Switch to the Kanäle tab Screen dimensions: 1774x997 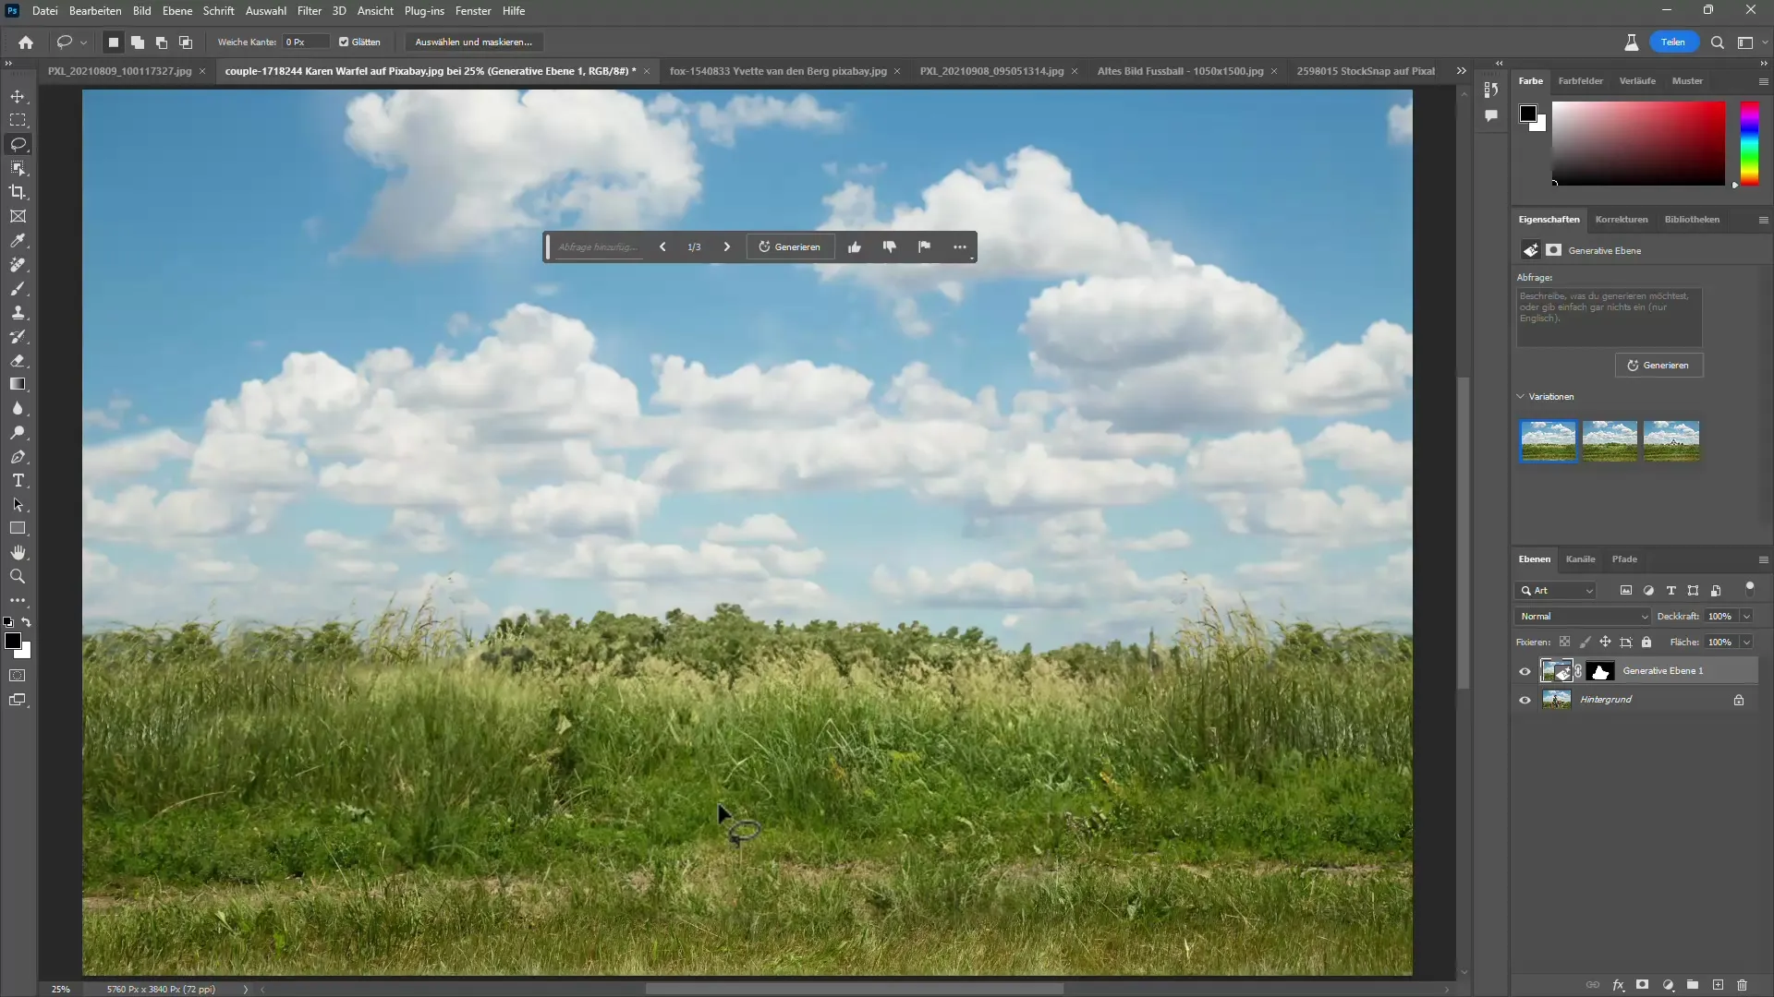pyautogui.click(x=1582, y=559)
